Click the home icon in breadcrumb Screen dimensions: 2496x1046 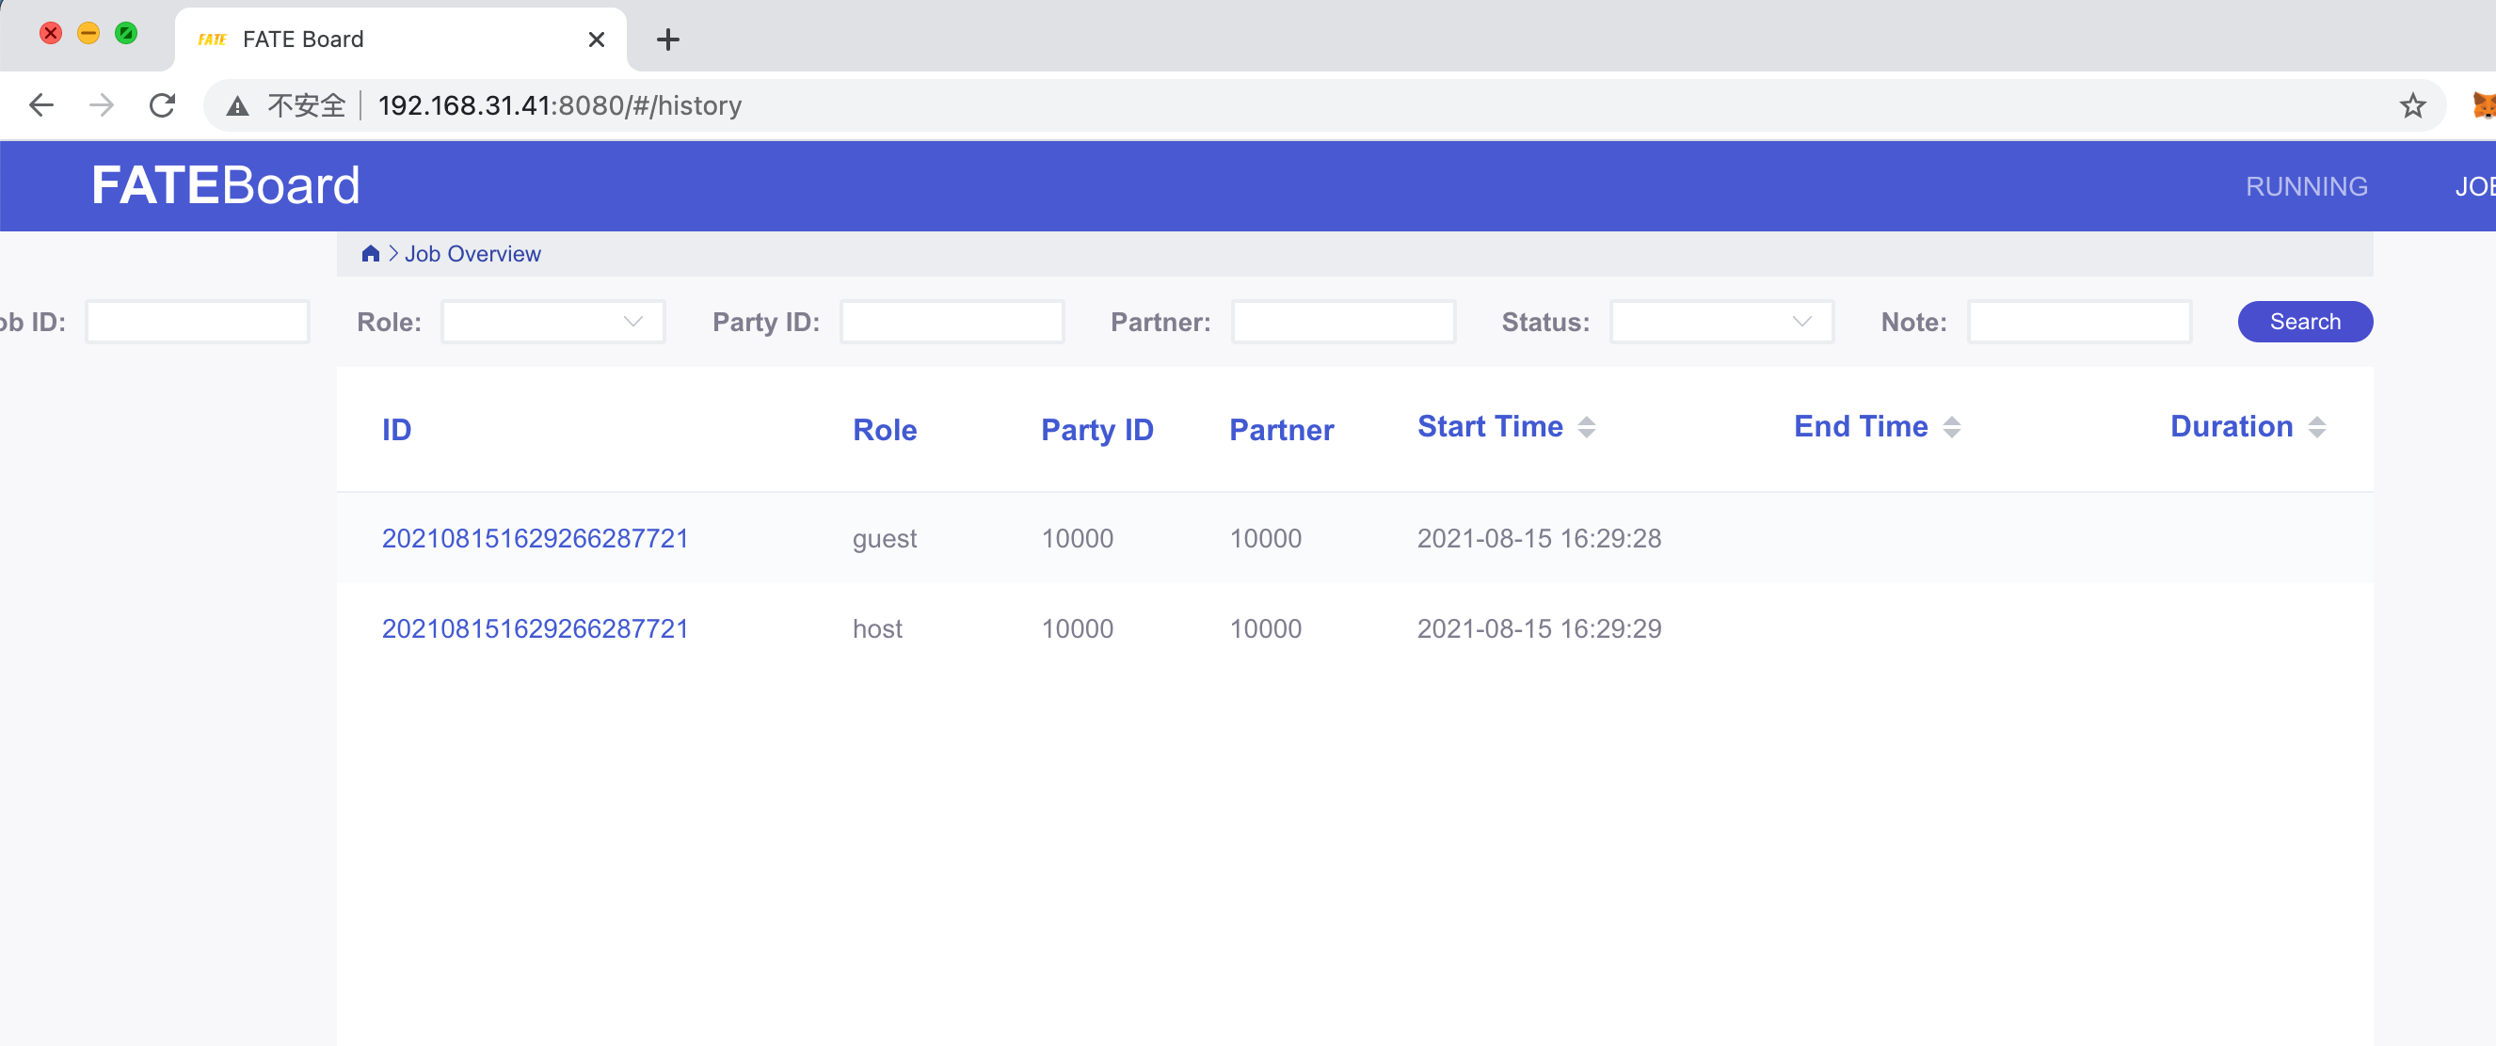pos(370,254)
